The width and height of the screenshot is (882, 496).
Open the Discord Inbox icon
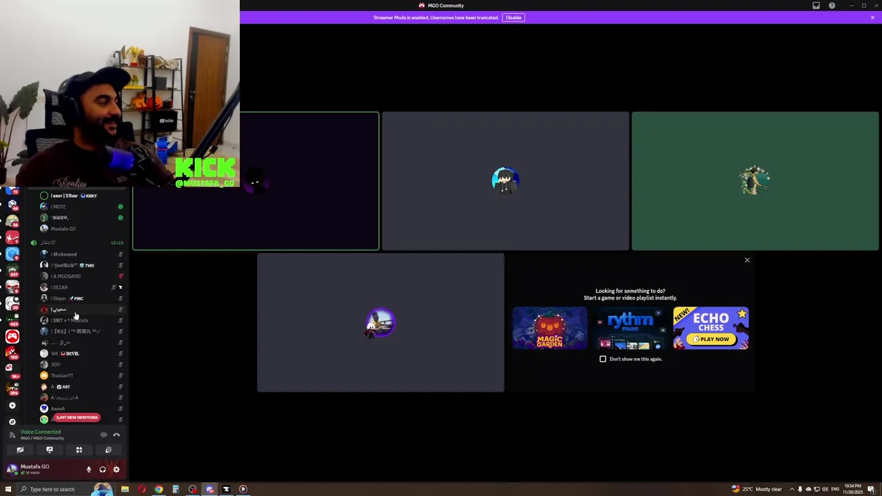coord(816,6)
